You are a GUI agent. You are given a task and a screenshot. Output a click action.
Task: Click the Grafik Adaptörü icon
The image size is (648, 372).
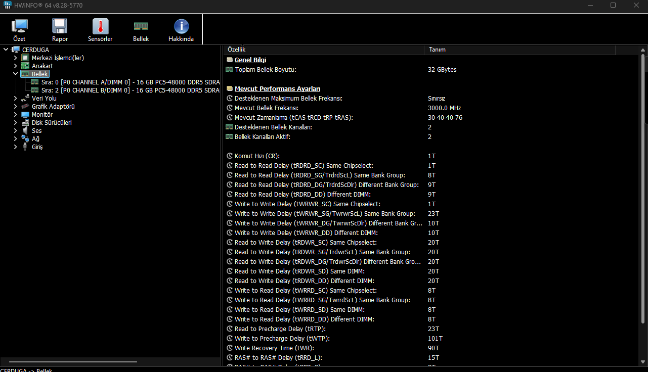coord(25,106)
